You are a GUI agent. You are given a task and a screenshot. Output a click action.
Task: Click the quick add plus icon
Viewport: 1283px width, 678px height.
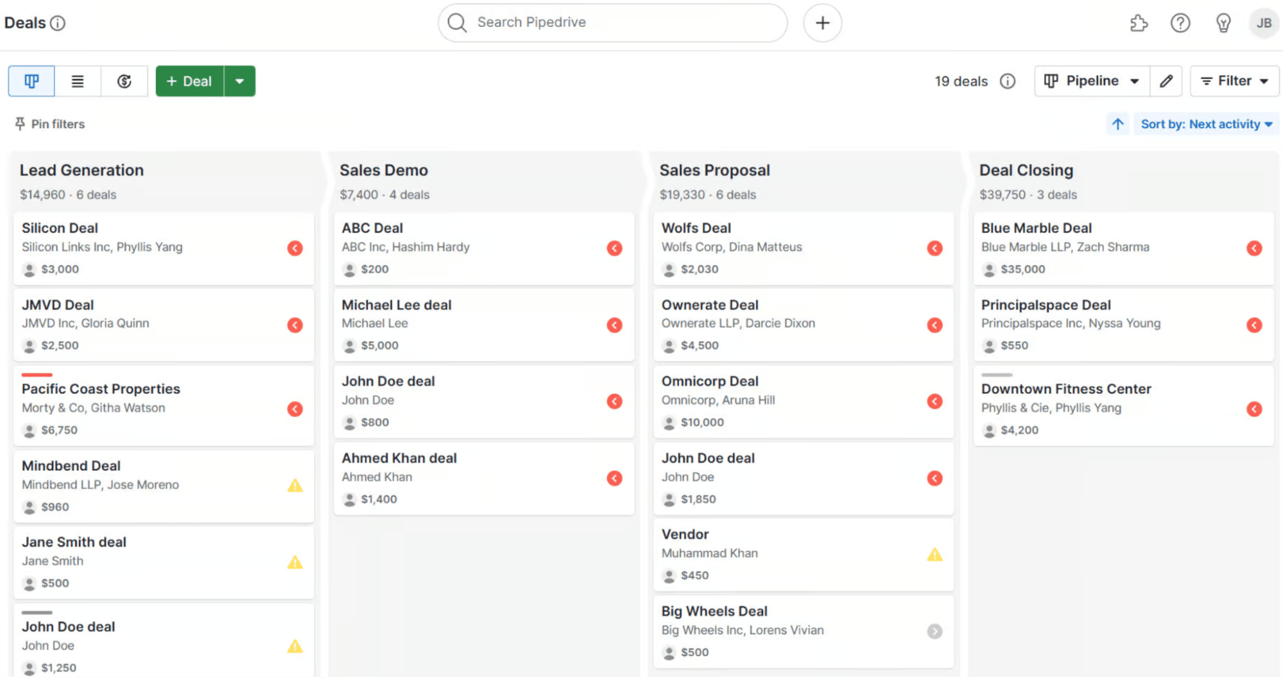[x=822, y=23]
